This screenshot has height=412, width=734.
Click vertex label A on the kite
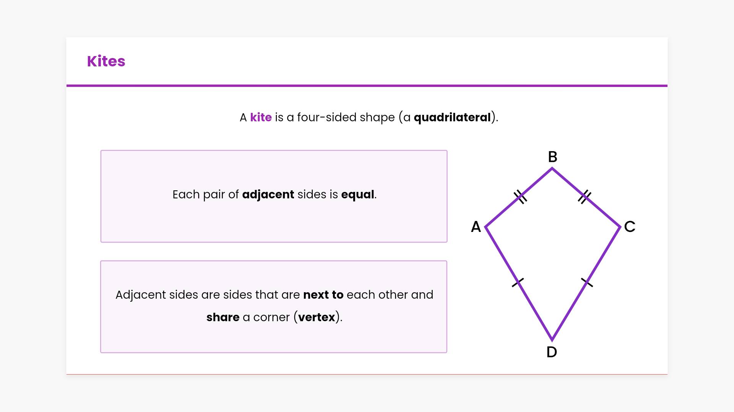tap(476, 227)
